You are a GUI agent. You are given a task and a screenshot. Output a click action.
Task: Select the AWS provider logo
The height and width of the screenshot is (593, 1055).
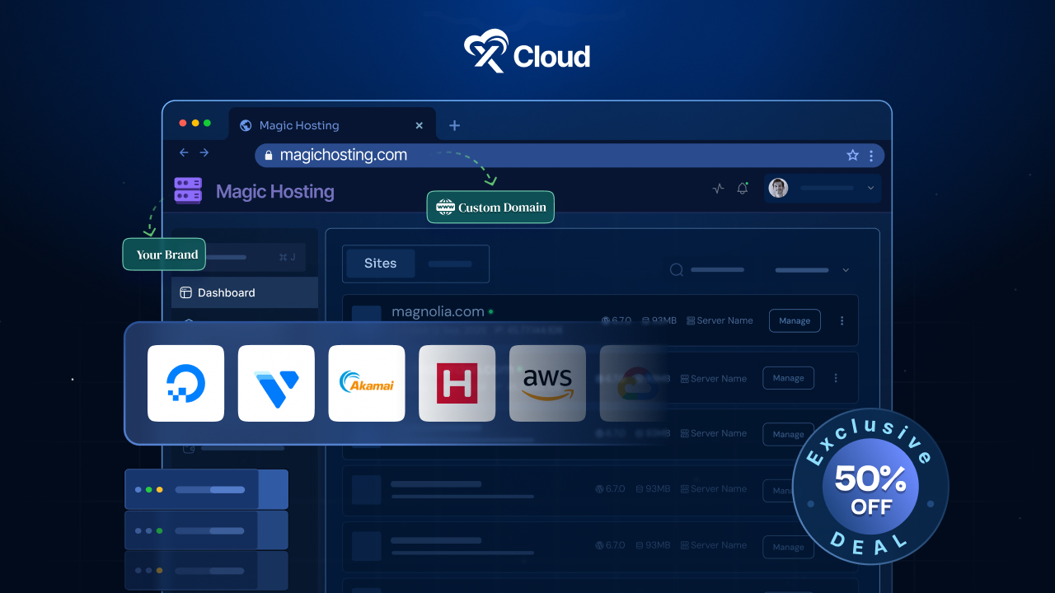pos(547,383)
